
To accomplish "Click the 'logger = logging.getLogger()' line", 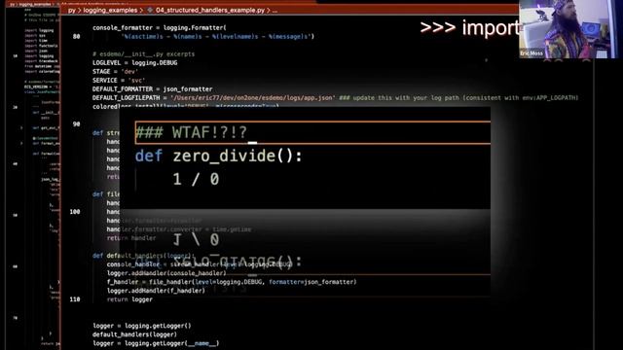I will click(x=142, y=326).
